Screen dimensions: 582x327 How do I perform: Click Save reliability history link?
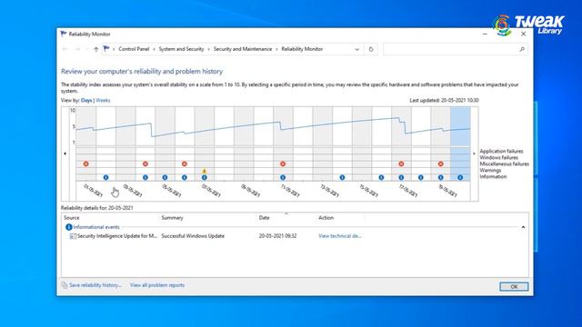(x=95, y=285)
